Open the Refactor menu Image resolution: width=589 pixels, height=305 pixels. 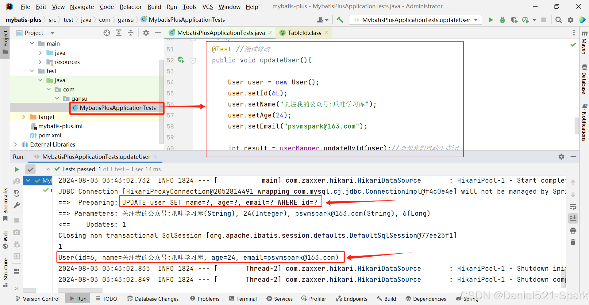click(130, 7)
